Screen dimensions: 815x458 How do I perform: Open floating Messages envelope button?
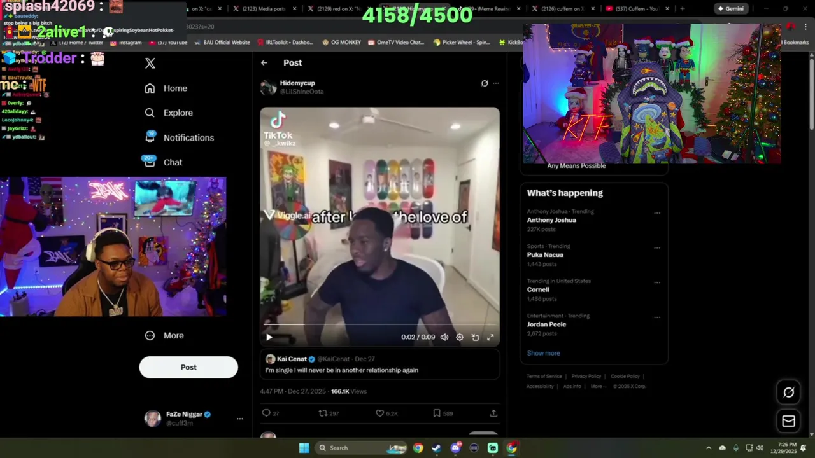788,421
